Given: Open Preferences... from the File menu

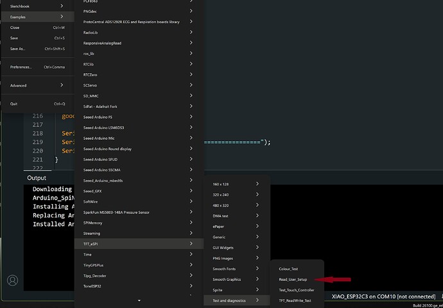Looking at the screenshot, I should click(x=38, y=67).
